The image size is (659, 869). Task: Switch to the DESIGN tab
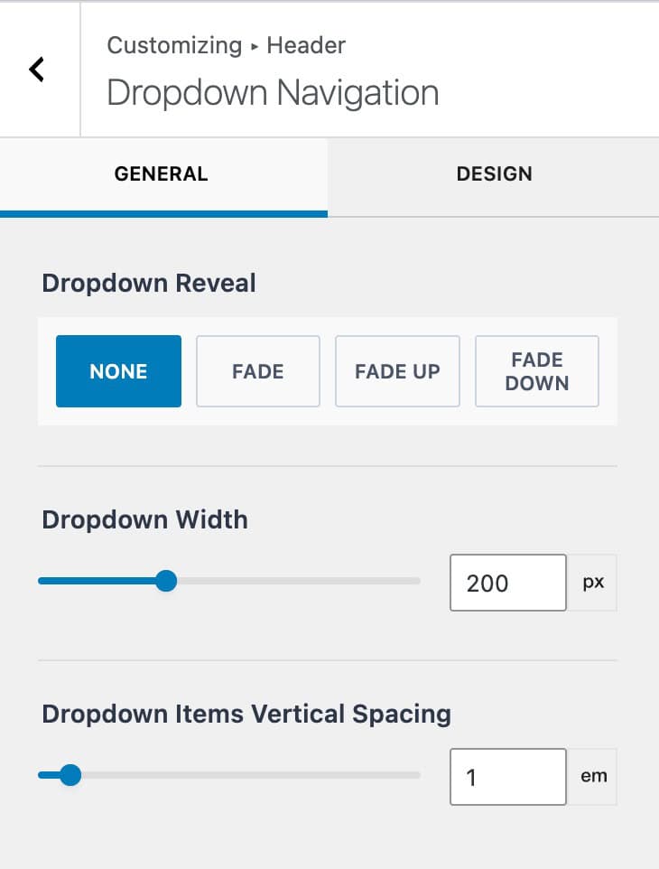pyautogui.click(x=494, y=174)
